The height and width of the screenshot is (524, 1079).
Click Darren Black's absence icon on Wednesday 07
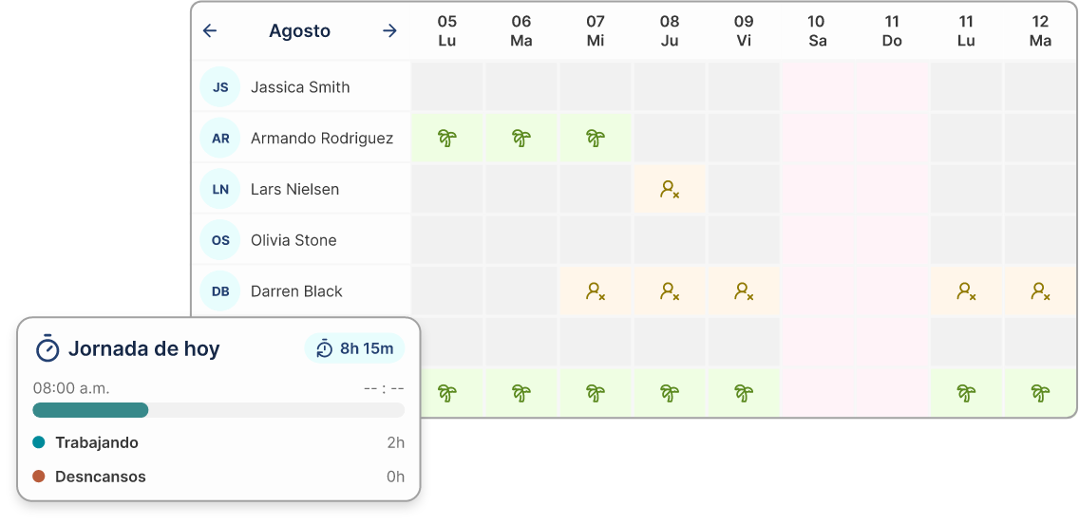pos(596,291)
